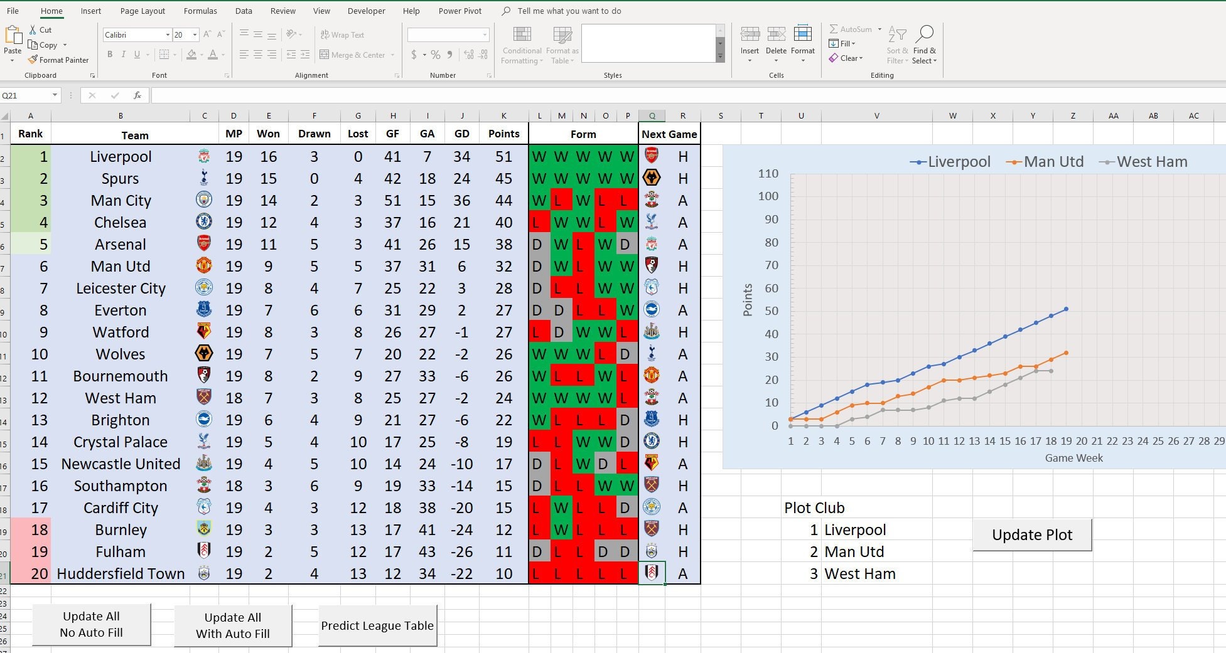The height and width of the screenshot is (653, 1226).
Task: Click the Liverpool legend entry in chart
Action: [x=950, y=162]
